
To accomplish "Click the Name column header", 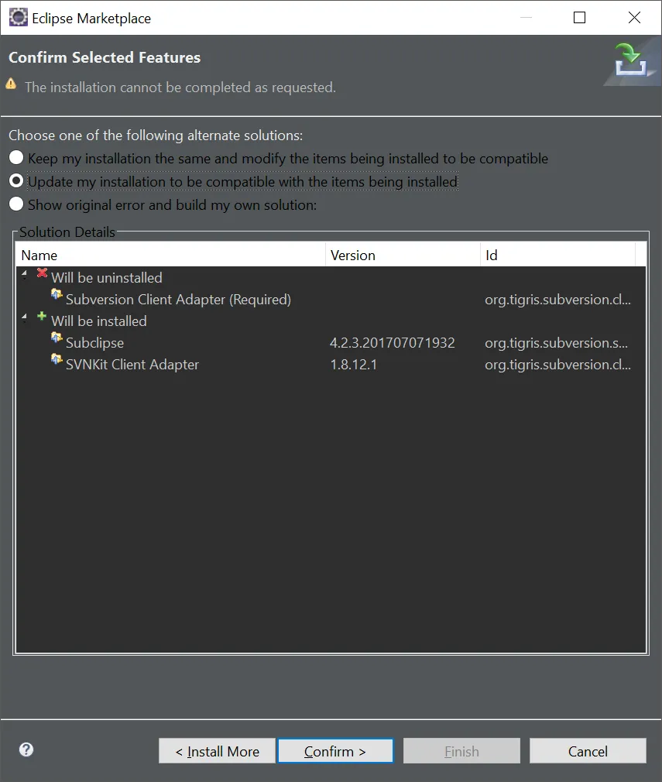I will (x=170, y=255).
